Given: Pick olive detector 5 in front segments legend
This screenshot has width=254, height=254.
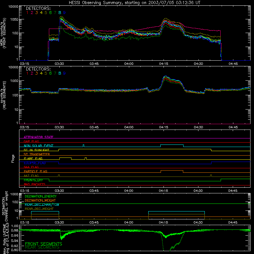Looking at the screenshot, I should [x=46, y=13].
